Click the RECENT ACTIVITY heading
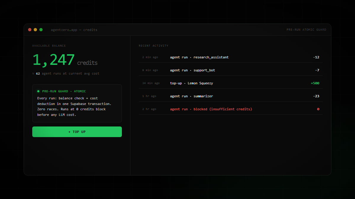The height and width of the screenshot is (199, 355). pos(154,46)
